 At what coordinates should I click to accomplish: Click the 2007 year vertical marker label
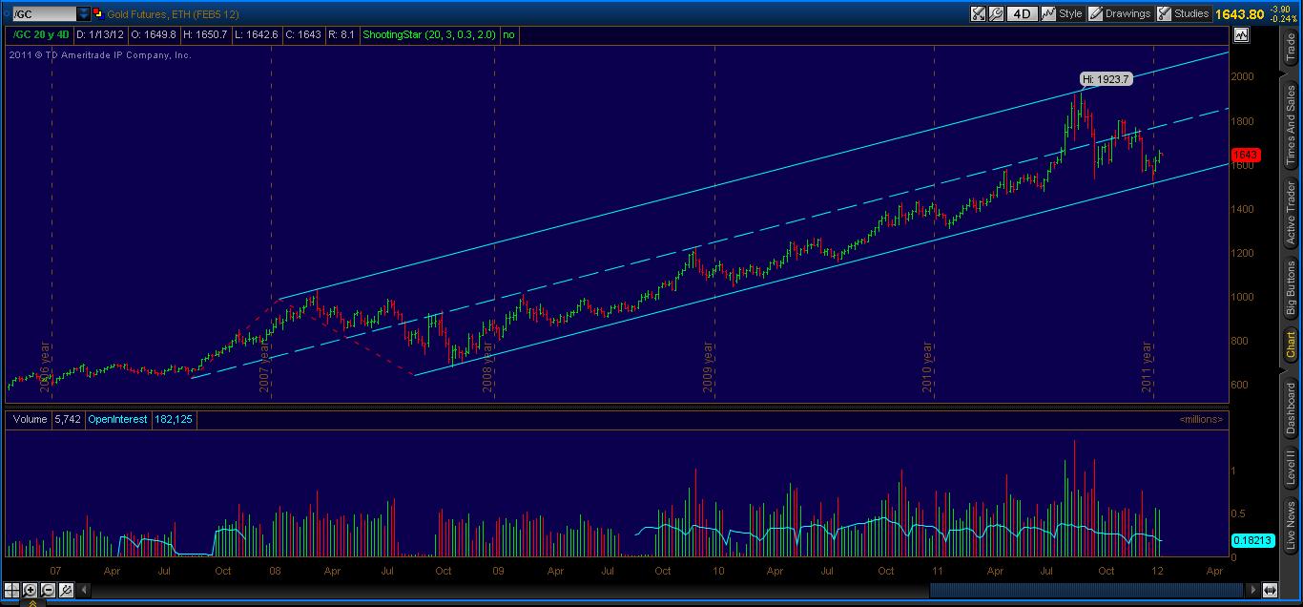[x=264, y=367]
